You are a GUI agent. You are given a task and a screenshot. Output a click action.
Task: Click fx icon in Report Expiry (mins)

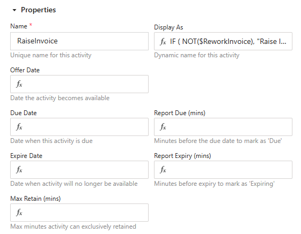point(163,170)
